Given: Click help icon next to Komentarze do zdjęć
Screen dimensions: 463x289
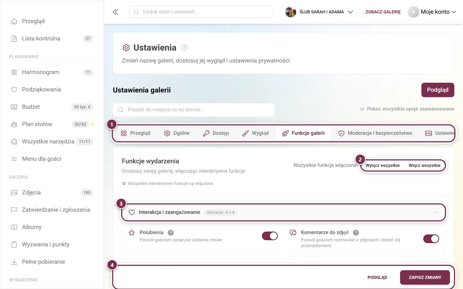Looking at the screenshot, I should tap(356, 232).
